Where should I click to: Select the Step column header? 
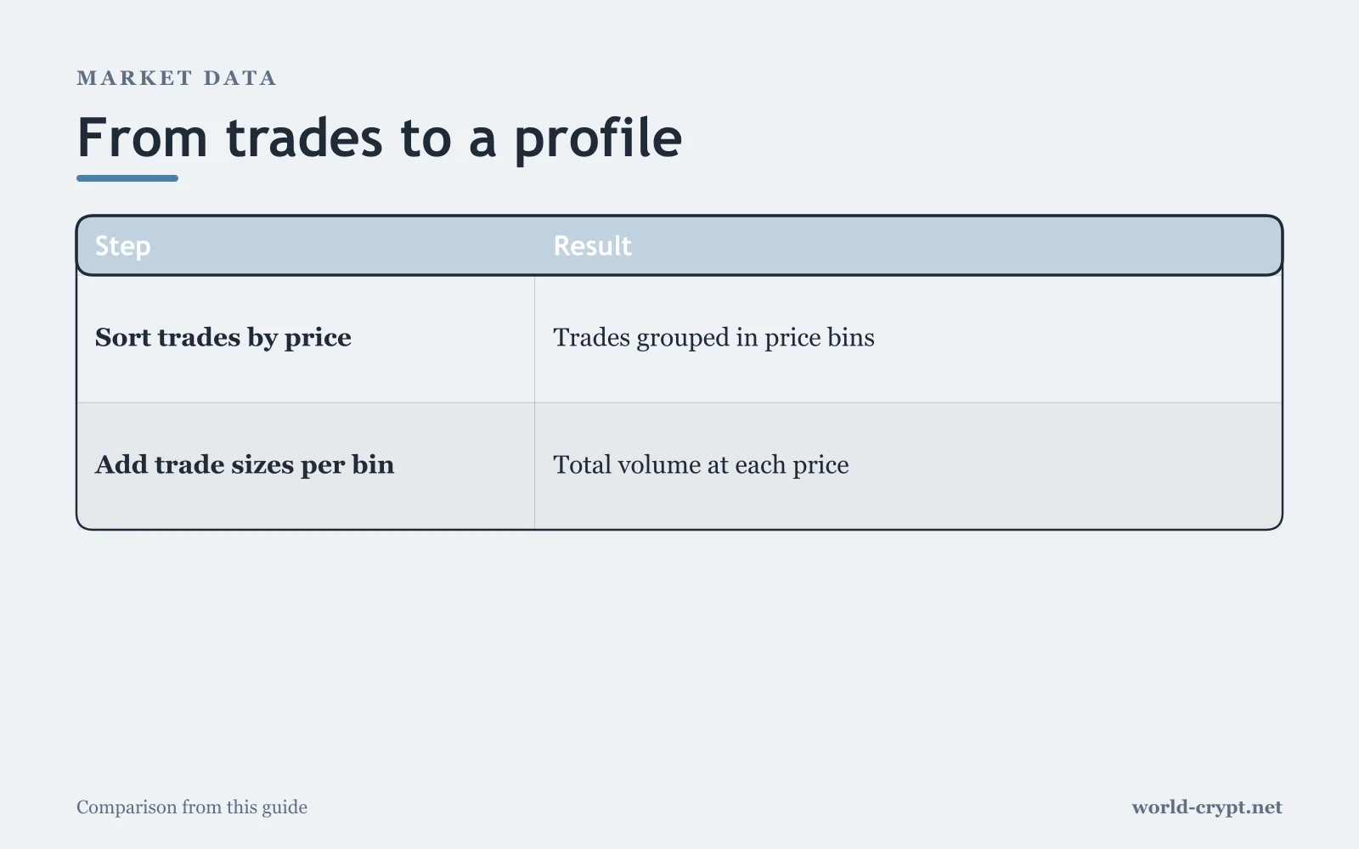point(123,246)
